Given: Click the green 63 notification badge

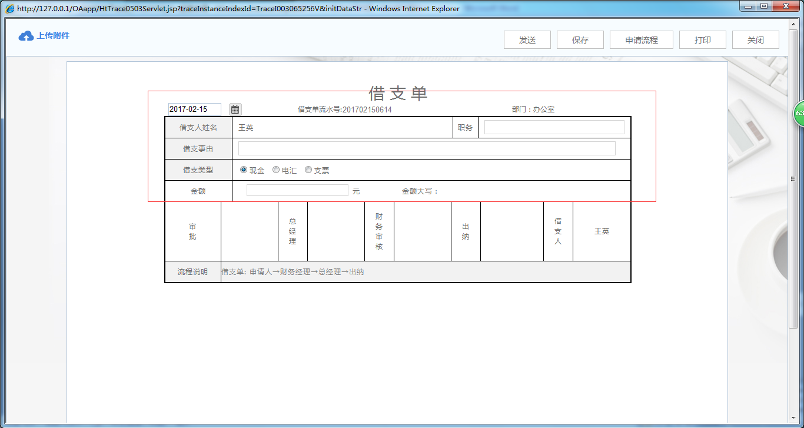Looking at the screenshot, I should 799,113.
